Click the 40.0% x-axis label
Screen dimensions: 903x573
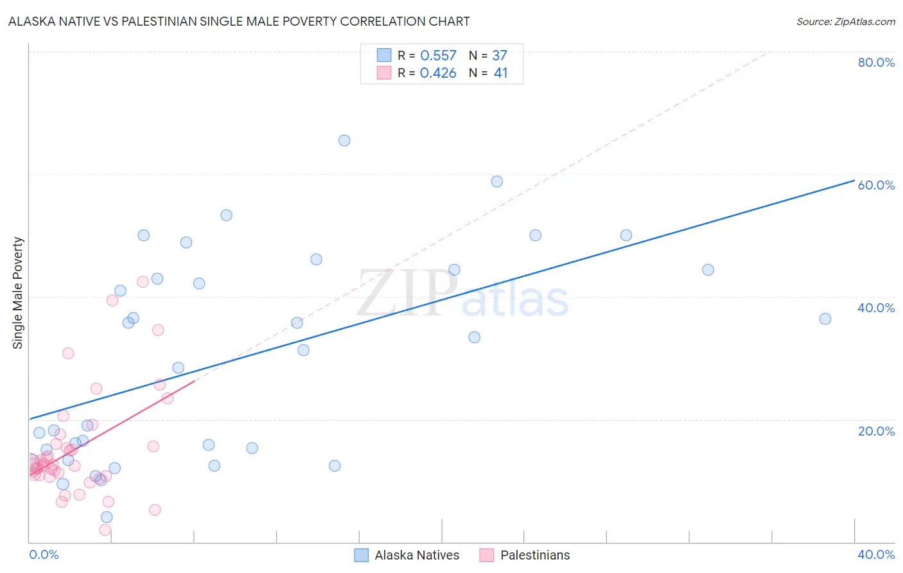[876, 554]
